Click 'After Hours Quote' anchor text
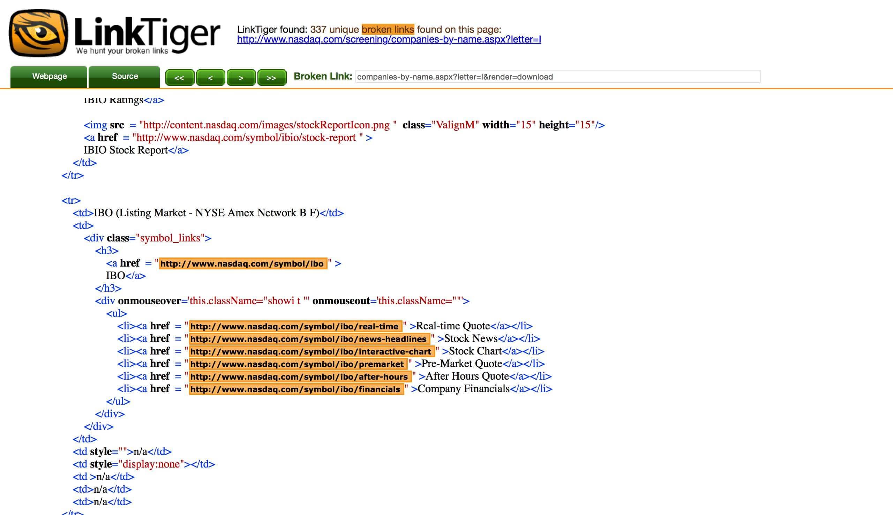The height and width of the screenshot is (515, 893). pos(467,376)
